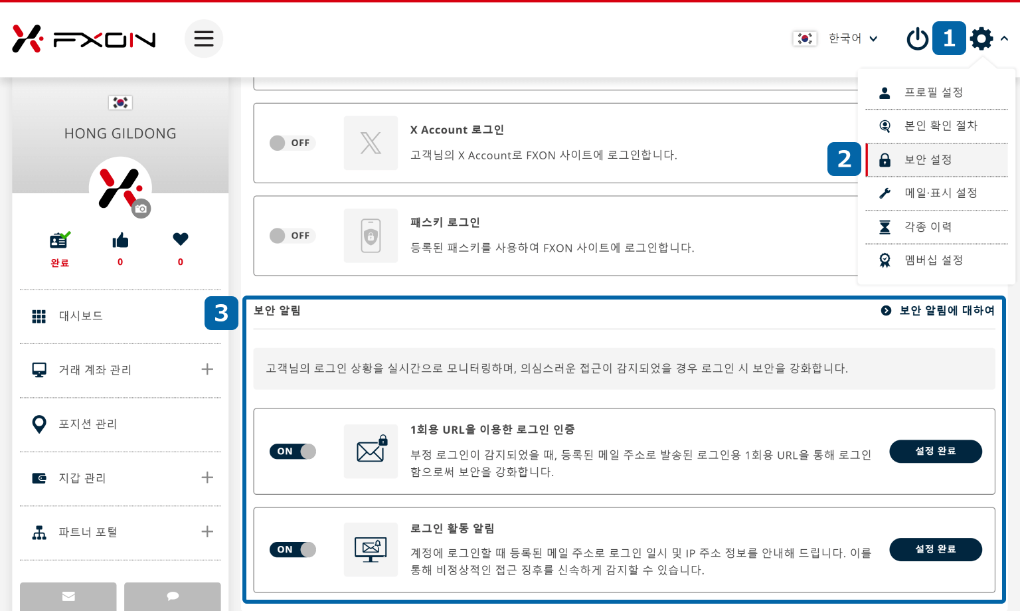Click the 지갑 관리 wallet icon
The image size is (1020, 611).
pos(39,478)
